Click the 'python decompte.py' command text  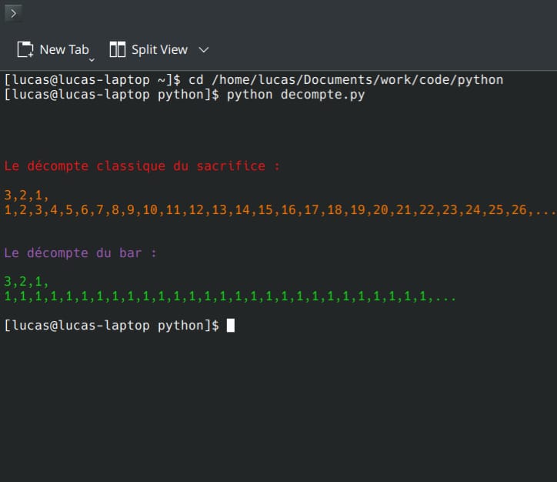click(295, 95)
